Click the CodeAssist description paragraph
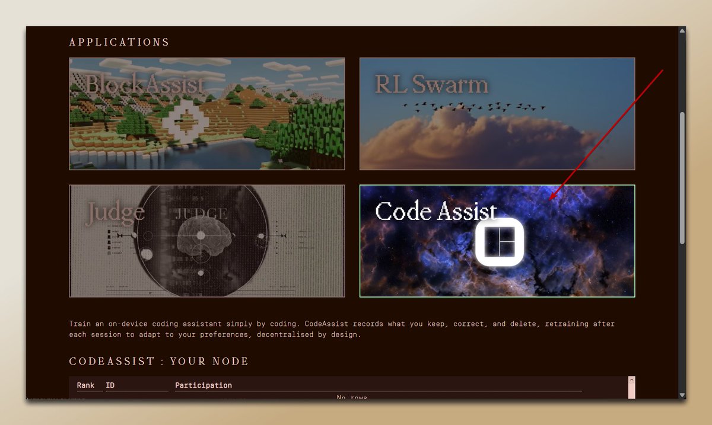712x425 pixels. click(x=341, y=329)
